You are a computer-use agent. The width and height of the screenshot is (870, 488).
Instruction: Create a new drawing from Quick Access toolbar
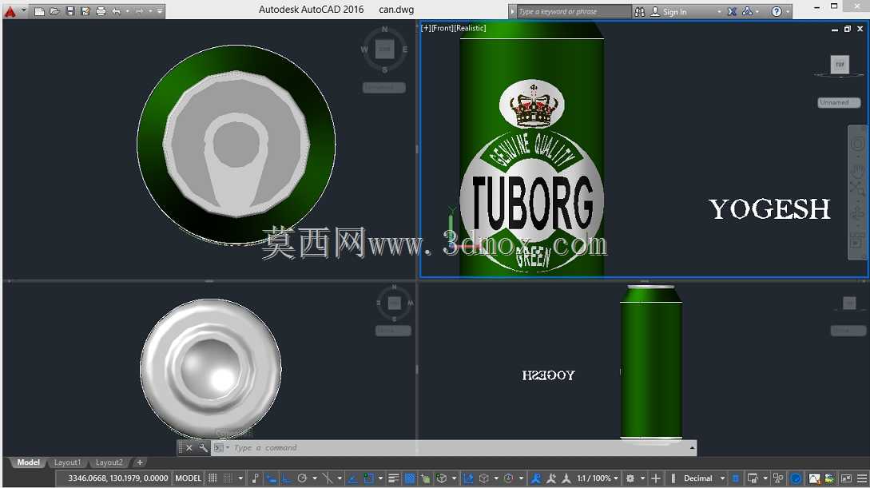(x=39, y=11)
